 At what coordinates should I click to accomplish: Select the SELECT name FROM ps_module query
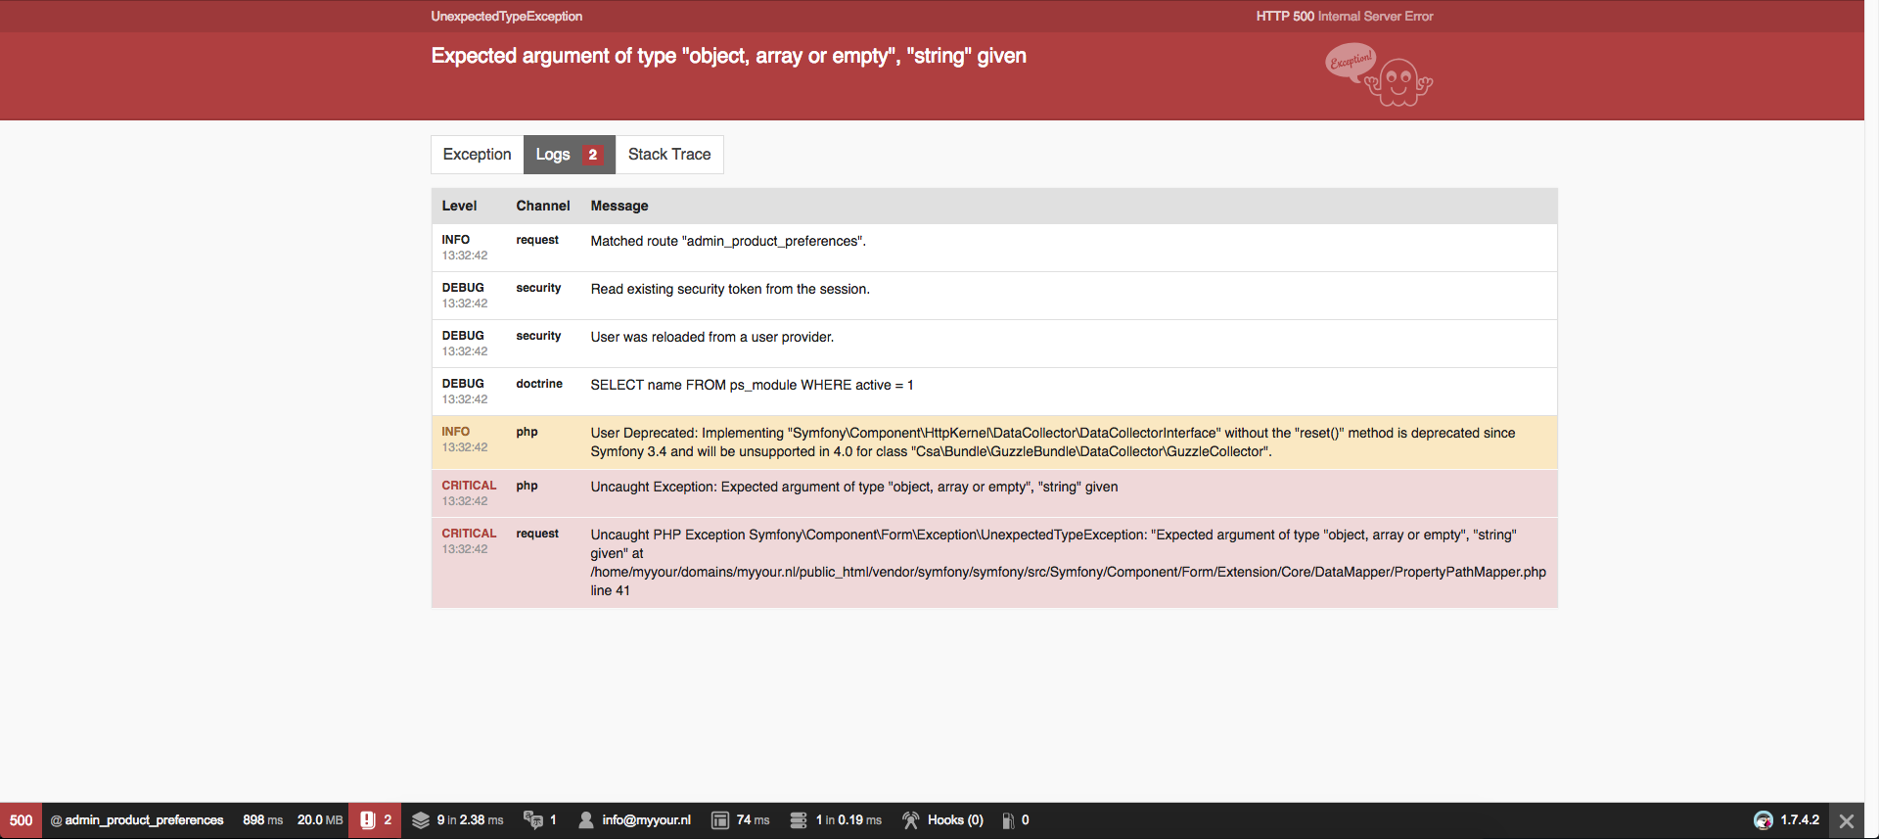click(752, 385)
